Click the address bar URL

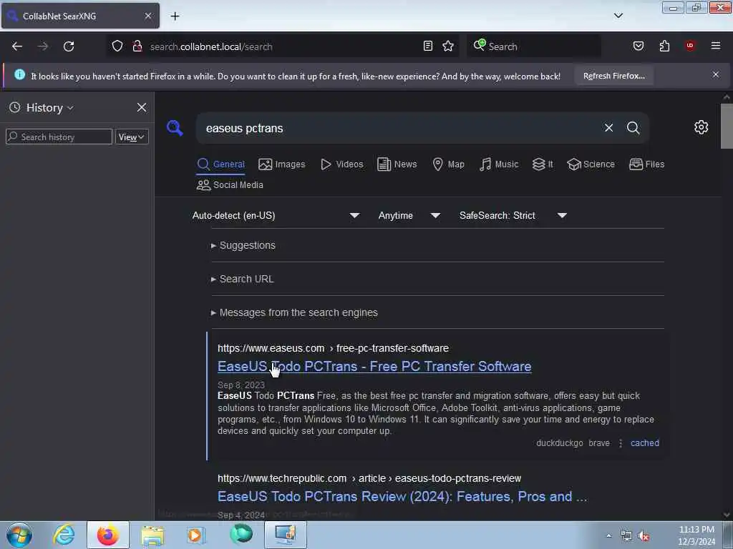211,46
